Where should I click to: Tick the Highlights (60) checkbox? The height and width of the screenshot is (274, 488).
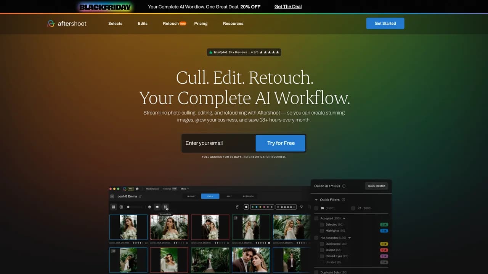[x=322, y=231]
